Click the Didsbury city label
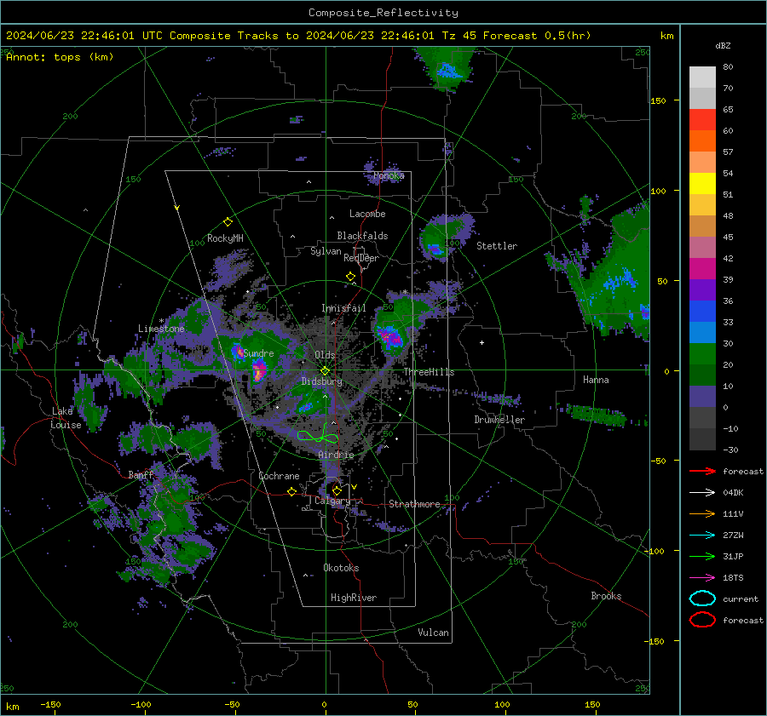Screen dimensions: 767x716 (x=321, y=381)
